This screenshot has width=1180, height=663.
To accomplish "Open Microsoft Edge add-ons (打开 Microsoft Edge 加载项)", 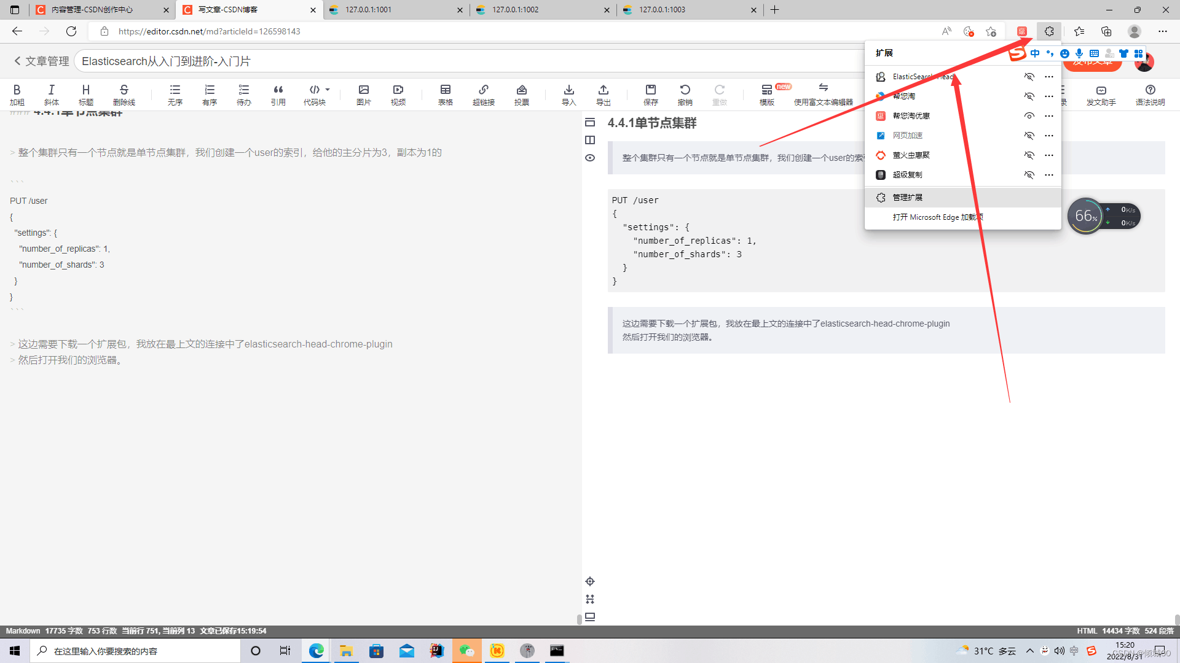I will (962, 217).
